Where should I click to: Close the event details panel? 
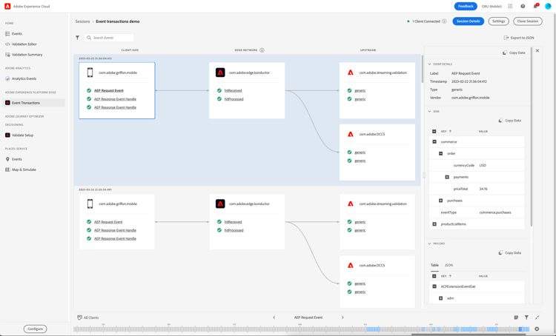(537, 50)
